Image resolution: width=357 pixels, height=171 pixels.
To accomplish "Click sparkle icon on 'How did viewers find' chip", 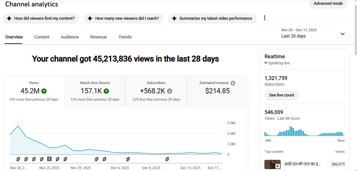I will click(9, 18).
